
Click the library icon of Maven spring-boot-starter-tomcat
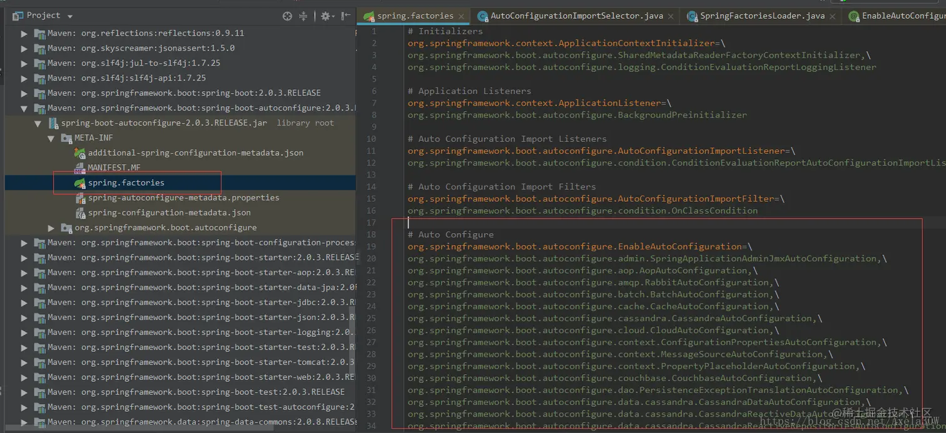click(x=39, y=362)
